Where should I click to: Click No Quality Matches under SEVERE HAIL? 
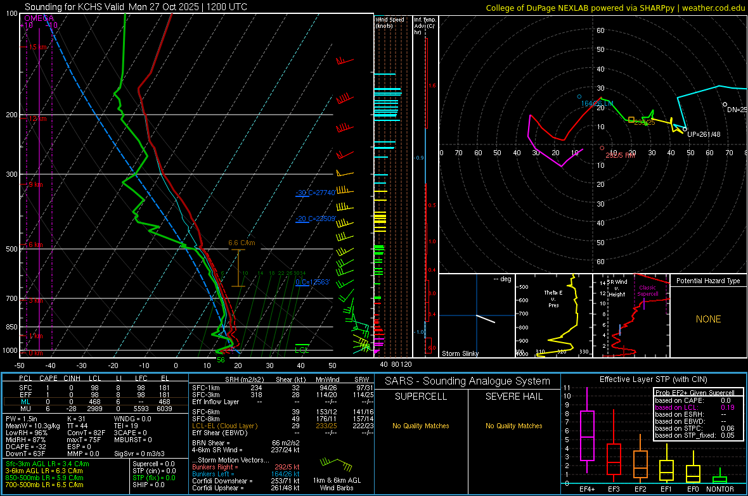(x=513, y=426)
